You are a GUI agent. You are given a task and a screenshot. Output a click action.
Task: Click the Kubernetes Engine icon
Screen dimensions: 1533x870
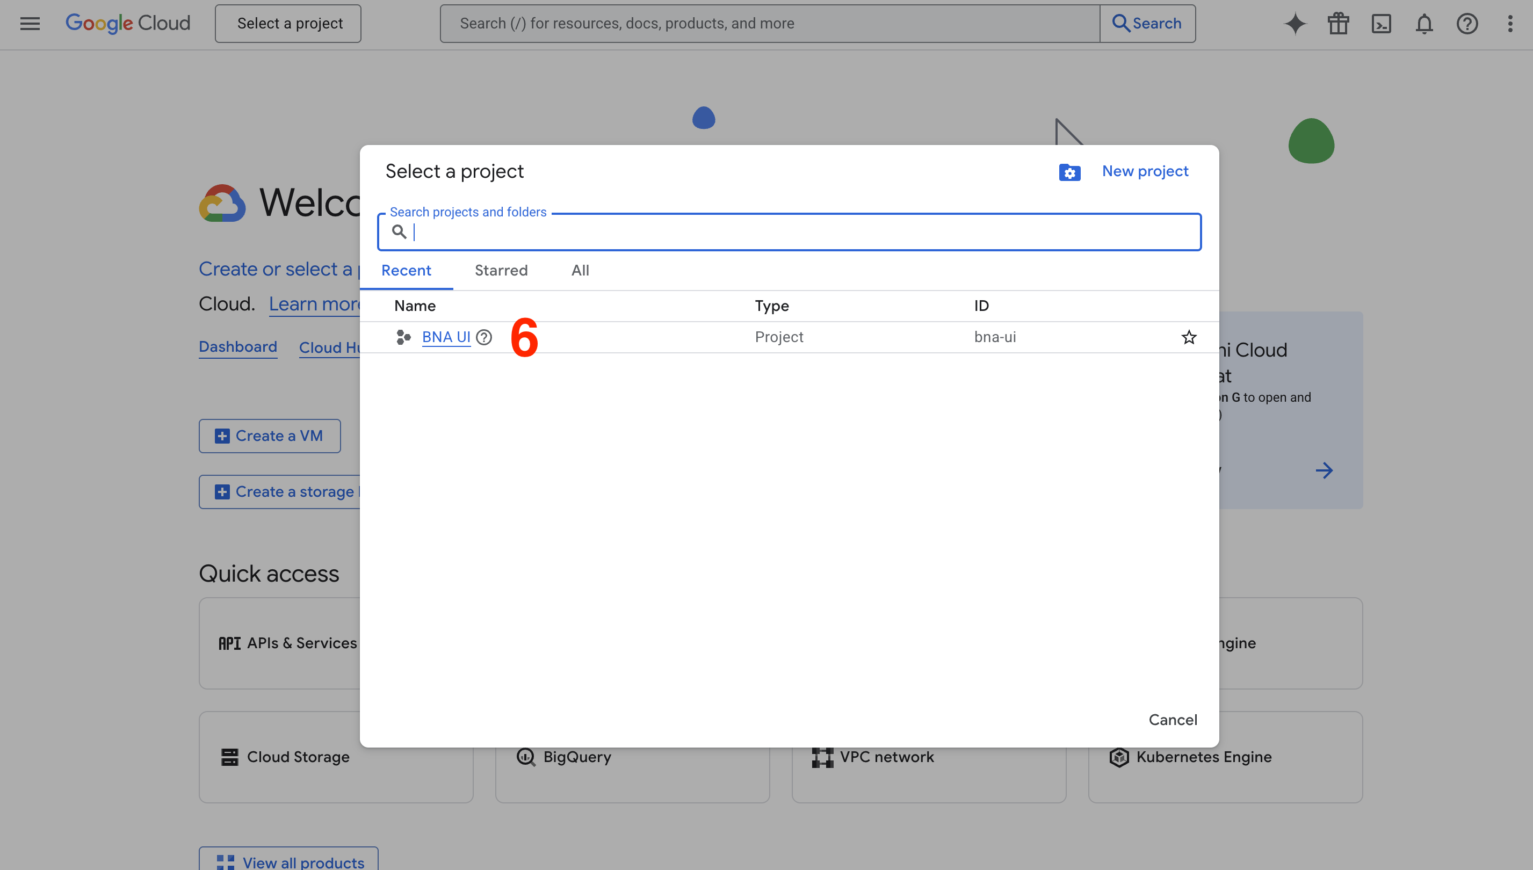(1119, 757)
